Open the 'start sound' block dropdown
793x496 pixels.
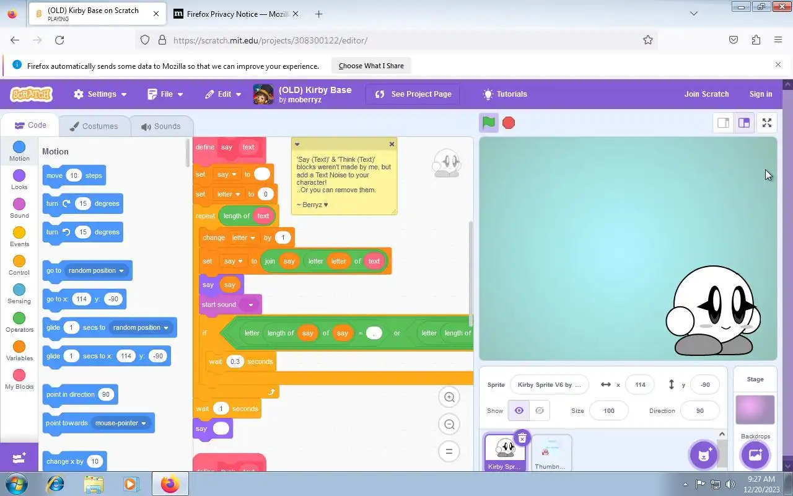[250, 304]
